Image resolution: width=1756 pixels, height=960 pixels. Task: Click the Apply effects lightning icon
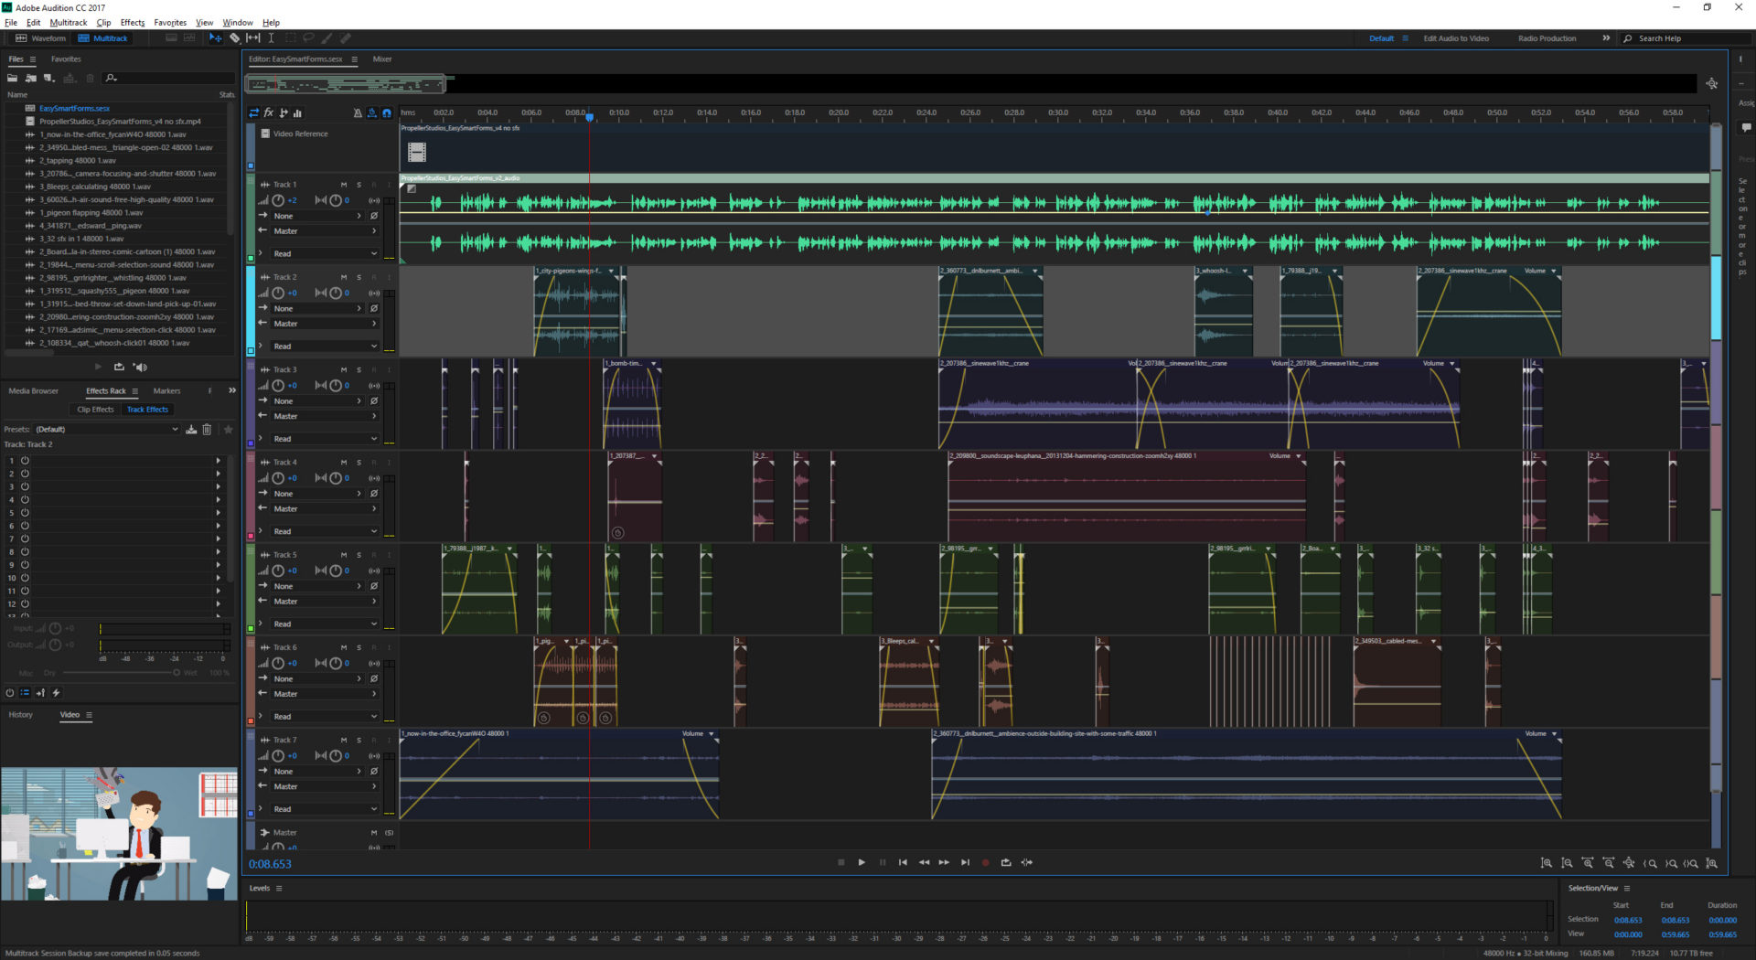pos(56,693)
